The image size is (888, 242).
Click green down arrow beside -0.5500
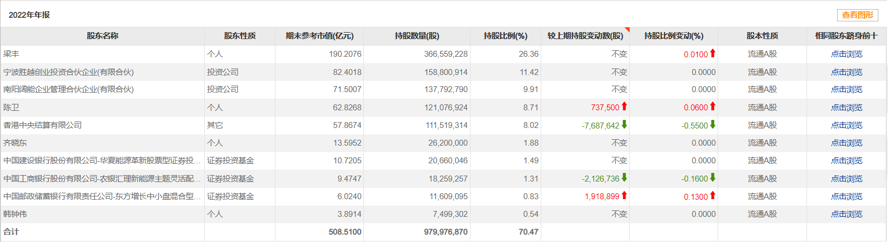[x=713, y=125]
